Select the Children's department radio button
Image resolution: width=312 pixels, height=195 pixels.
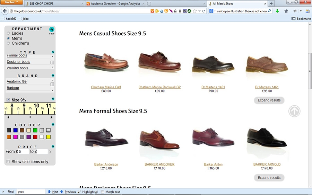(8, 43)
